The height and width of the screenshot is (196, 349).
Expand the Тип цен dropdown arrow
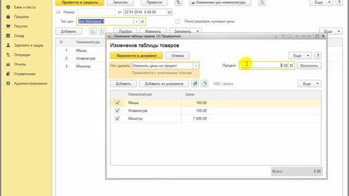pyautogui.click(x=137, y=21)
